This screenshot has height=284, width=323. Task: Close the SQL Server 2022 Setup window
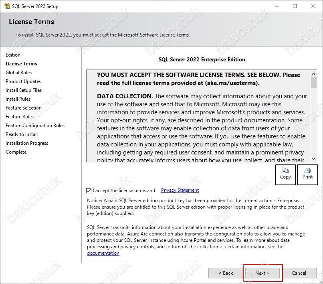[x=313, y=6]
